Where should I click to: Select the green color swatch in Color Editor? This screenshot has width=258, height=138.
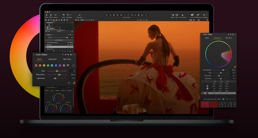[48, 65]
